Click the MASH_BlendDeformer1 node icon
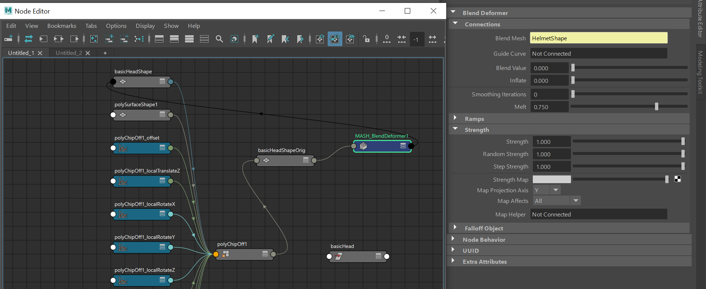 pyautogui.click(x=363, y=146)
